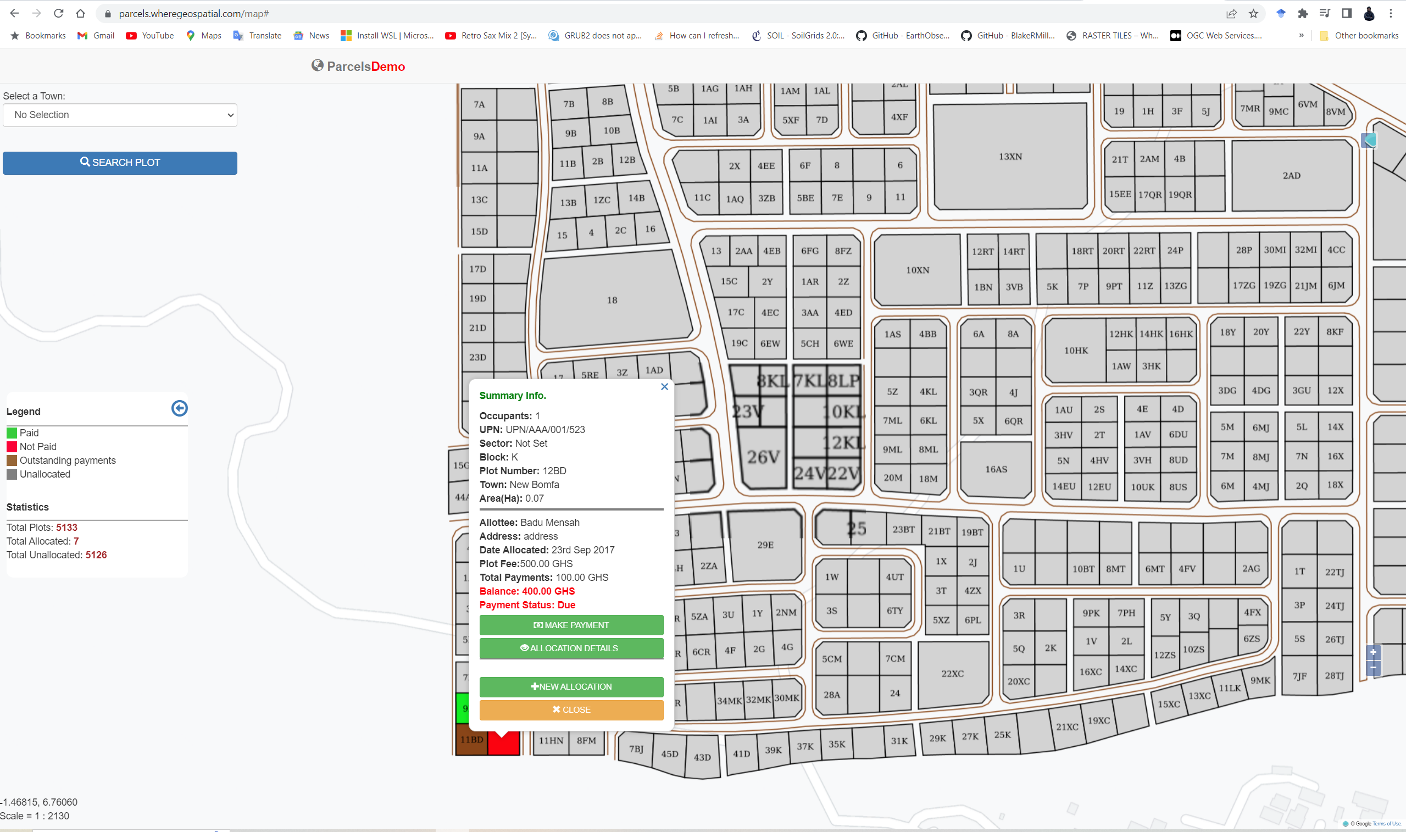Screen dimensions: 1406x832
Task: Open the Select a Town dropdown
Action: (x=120, y=115)
